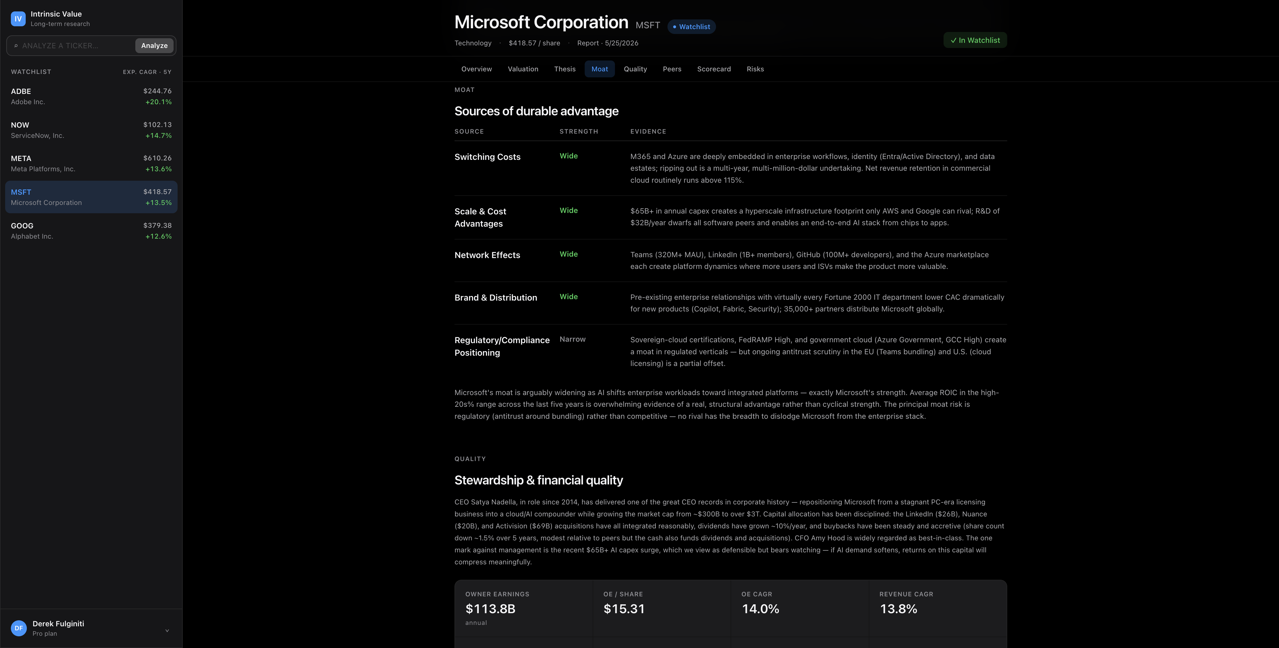Click the DF user avatar

pyautogui.click(x=19, y=628)
